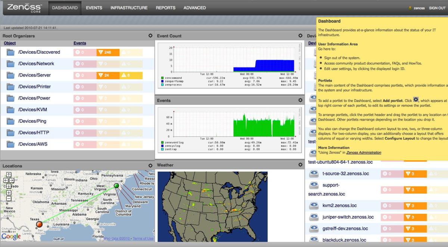This screenshot has height=247, width=448.
Task: Open the /Devices/Server organizer link
Action: [x=34, y=75]
